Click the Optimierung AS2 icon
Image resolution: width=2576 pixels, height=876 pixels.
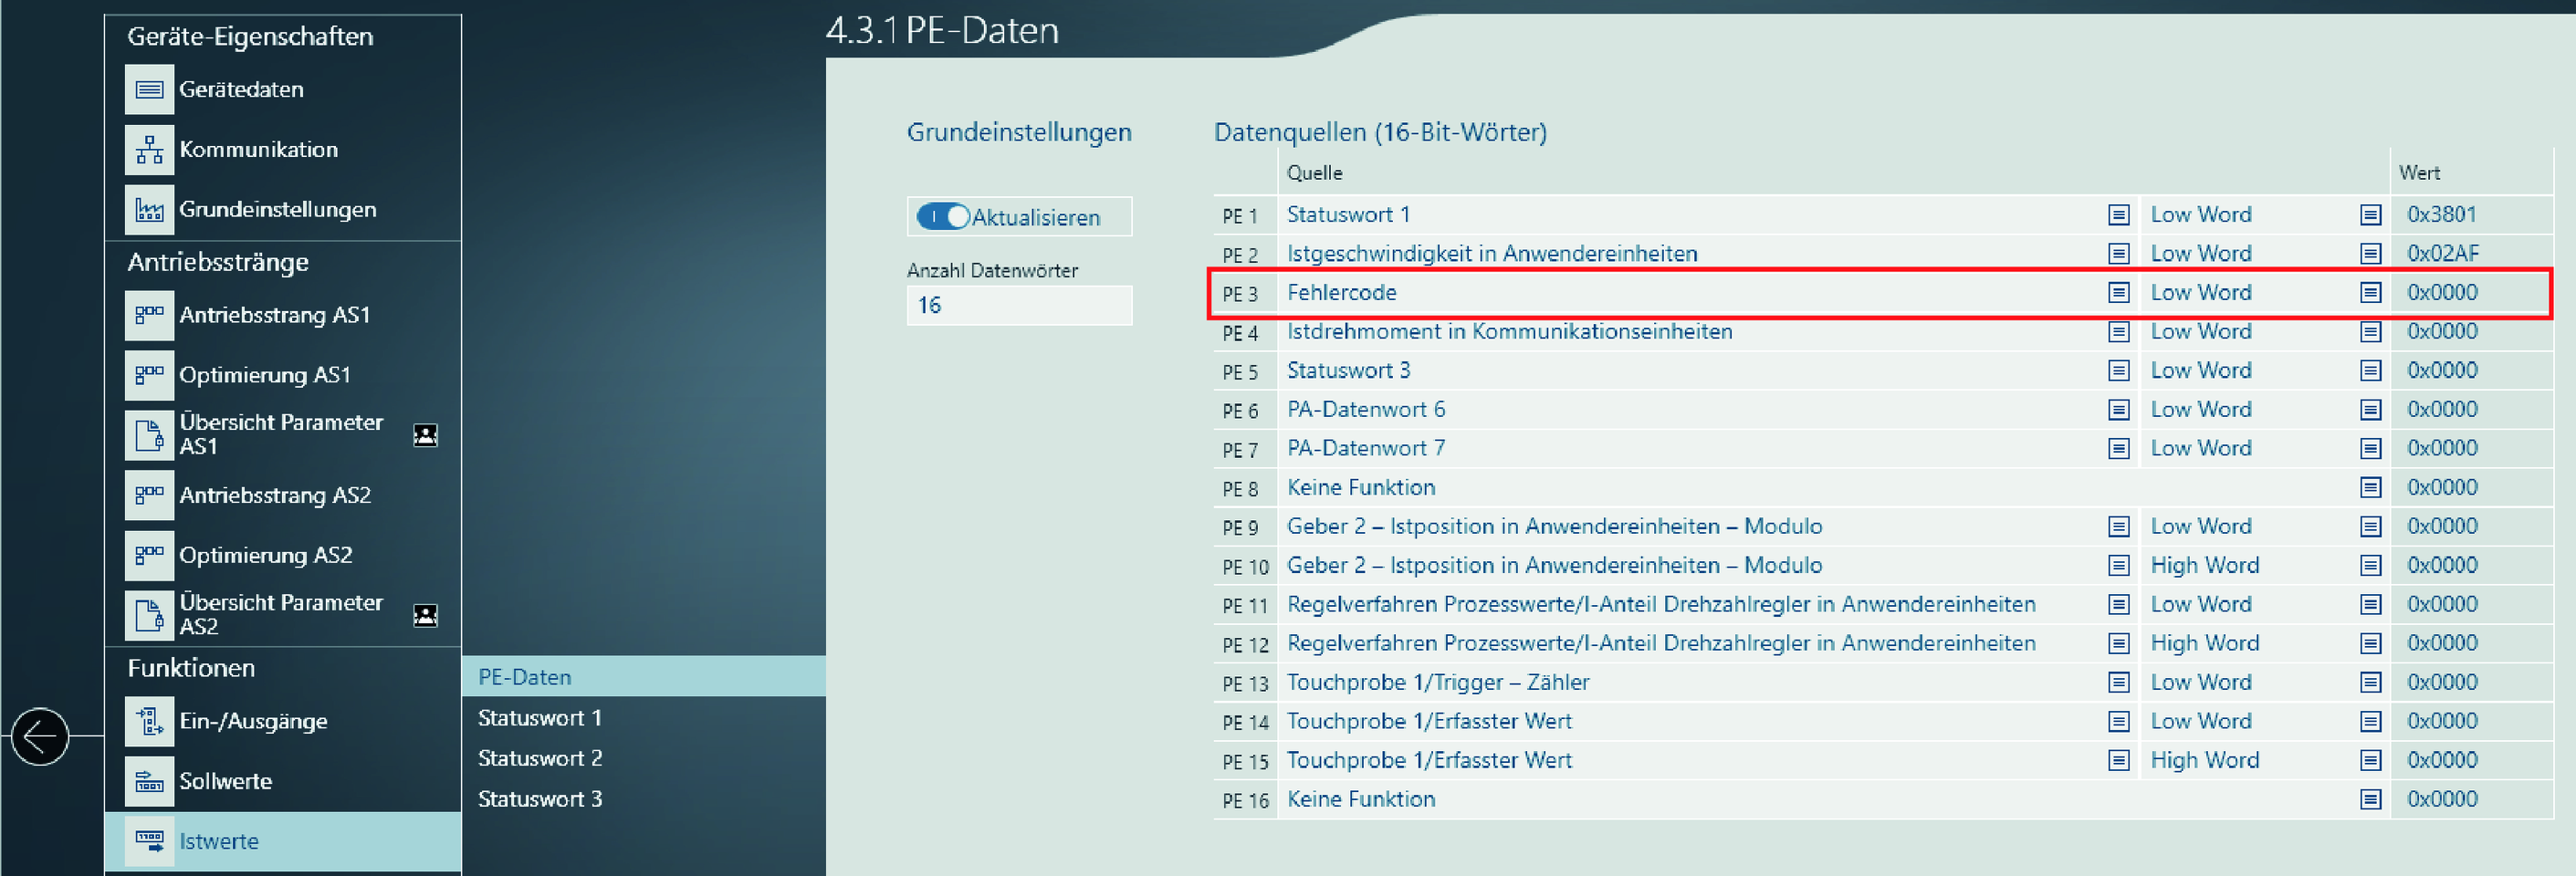point(149,555)
